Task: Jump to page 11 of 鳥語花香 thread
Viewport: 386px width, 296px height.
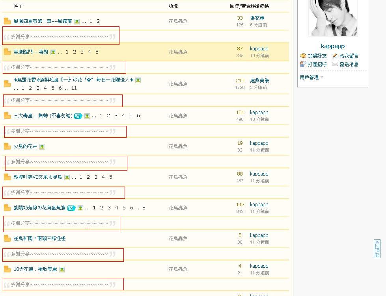Action: click(74, 88)
